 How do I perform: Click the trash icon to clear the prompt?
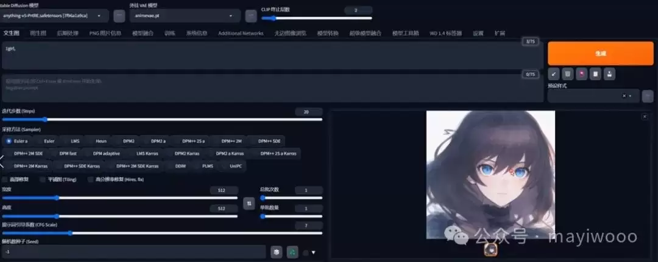pos(567,74)
